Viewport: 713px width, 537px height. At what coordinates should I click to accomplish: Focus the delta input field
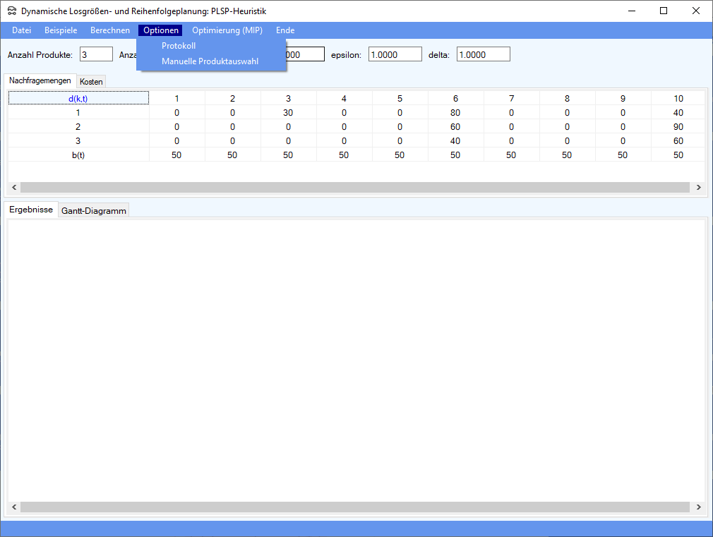(483, 54)
